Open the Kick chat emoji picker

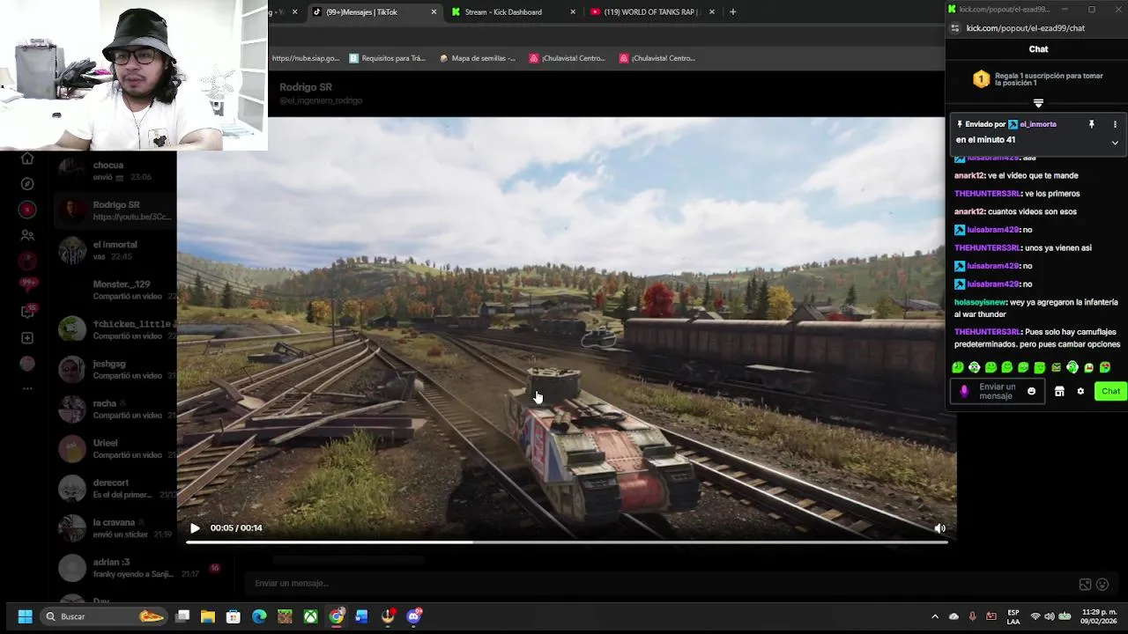click(x=1031, y=392)
